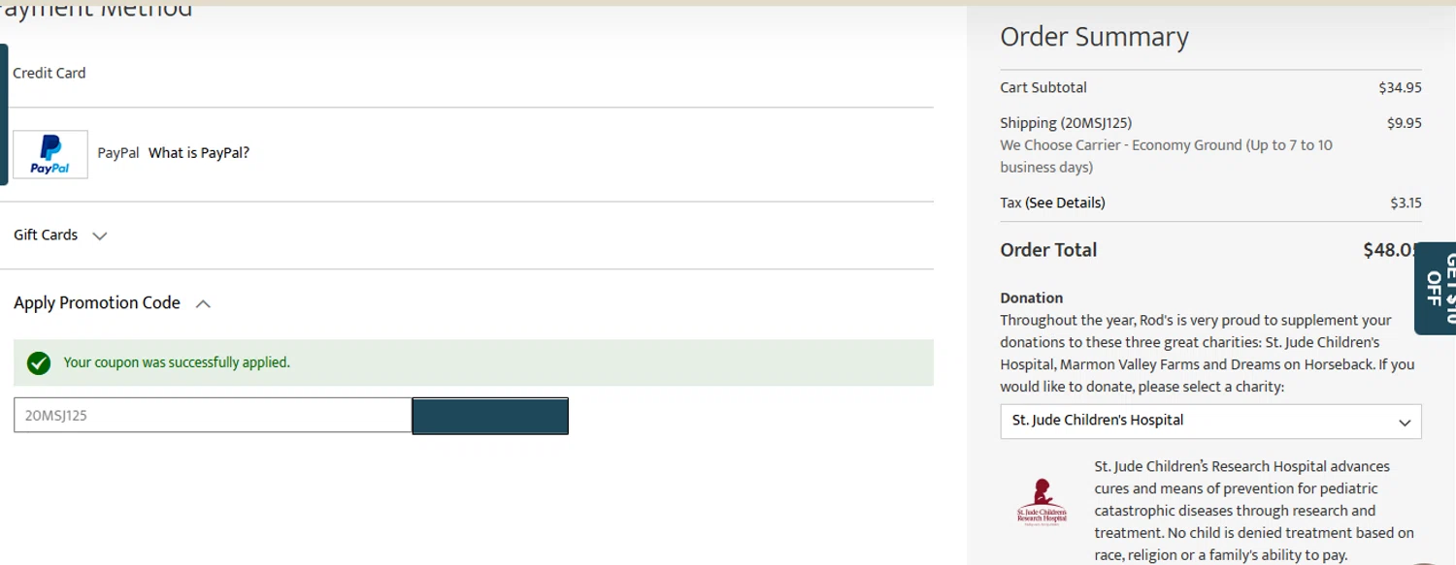The width and height of the screenshot is (1456, 565).
Task: Click the Apply Promotion Code heading
Action: 97,303
